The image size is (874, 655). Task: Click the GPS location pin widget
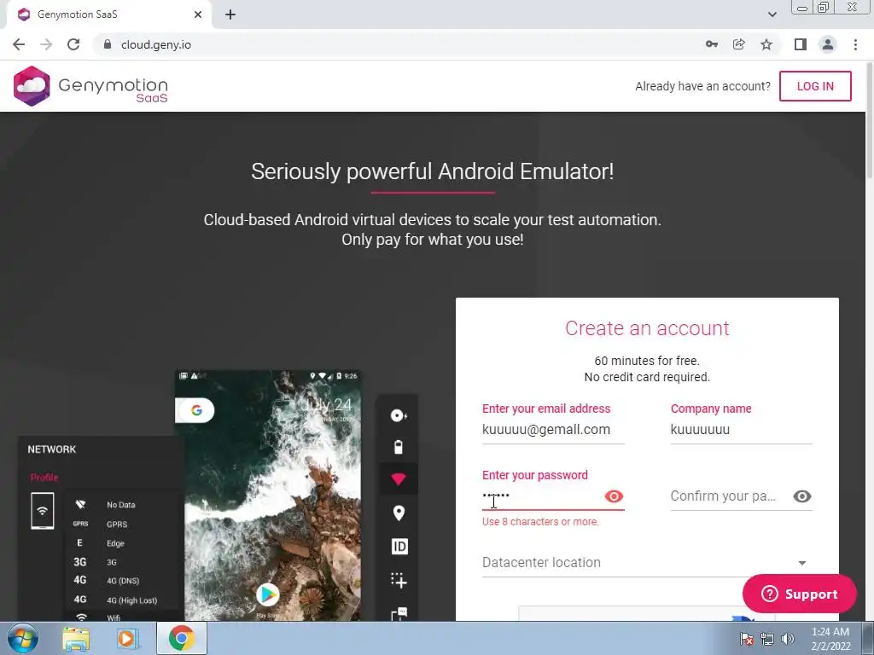click(x=399, y=513)
